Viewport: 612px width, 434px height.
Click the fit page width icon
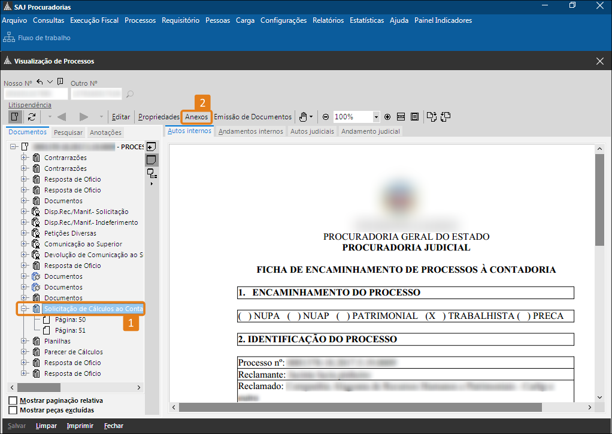[x=401, y=117]
